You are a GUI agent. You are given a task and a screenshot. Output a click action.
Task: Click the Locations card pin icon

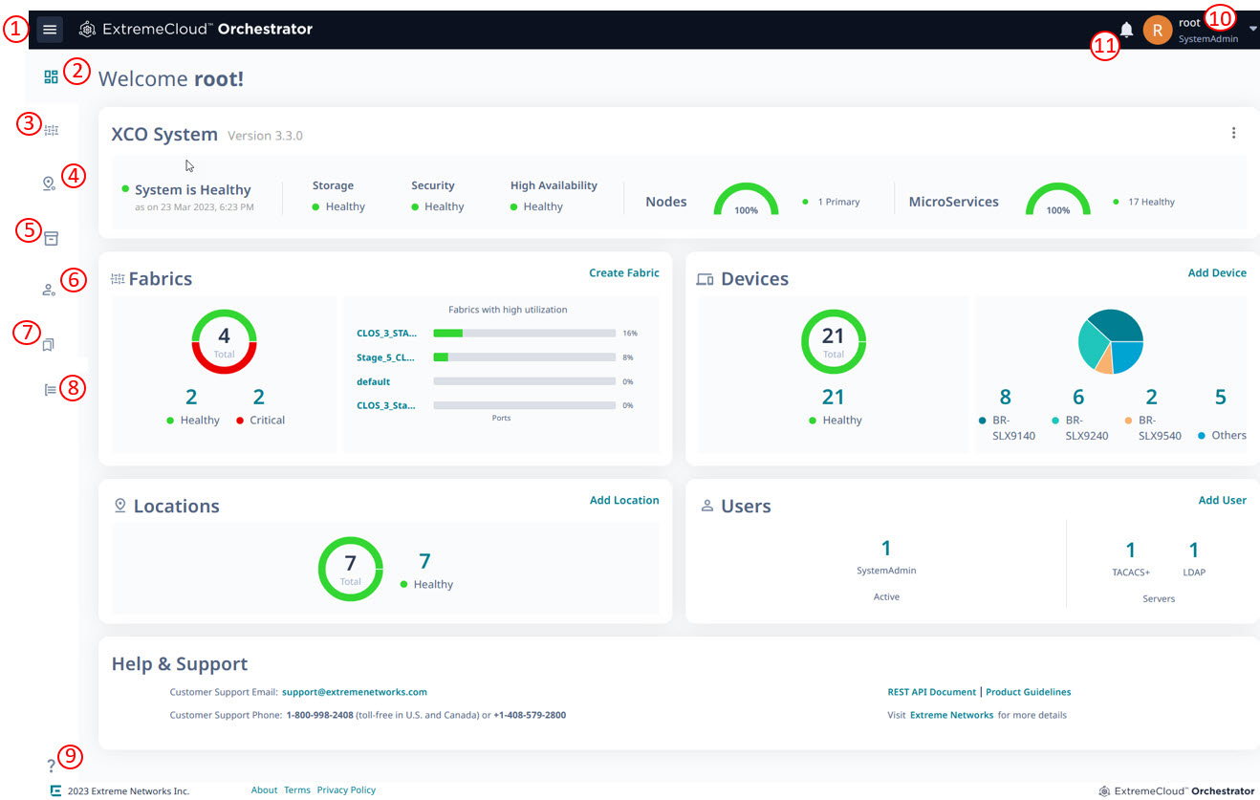[x=120, y=506]
